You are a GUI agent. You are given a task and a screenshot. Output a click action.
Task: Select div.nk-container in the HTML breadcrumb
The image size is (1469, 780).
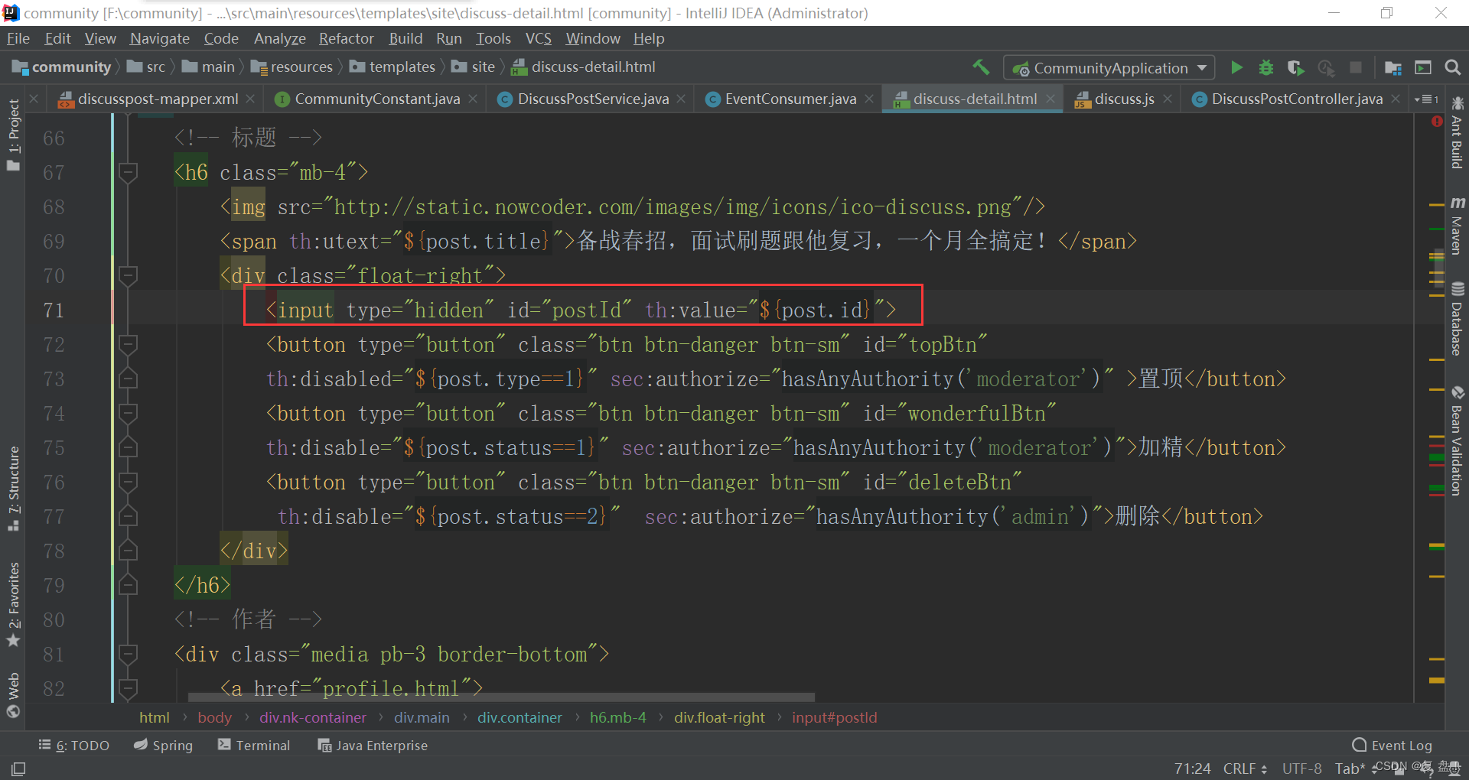point(313,717)
